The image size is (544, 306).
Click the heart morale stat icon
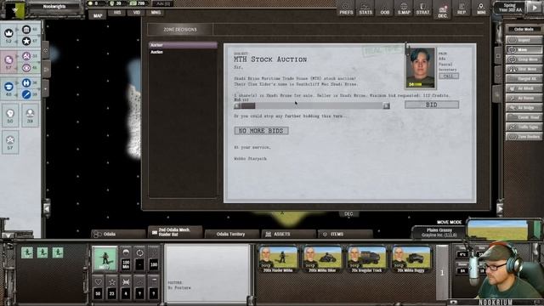pyautogui.click(x=98, y=281)
